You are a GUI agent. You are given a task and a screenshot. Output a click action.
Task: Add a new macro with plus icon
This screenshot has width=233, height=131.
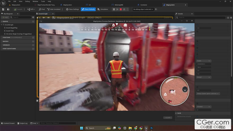coord(33,42)
